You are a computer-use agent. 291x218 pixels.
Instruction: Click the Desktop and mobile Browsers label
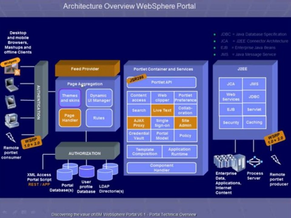coord(18,42)
